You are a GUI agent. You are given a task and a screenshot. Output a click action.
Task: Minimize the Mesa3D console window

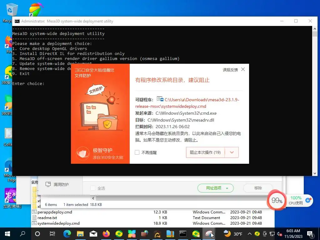point(282,21)
